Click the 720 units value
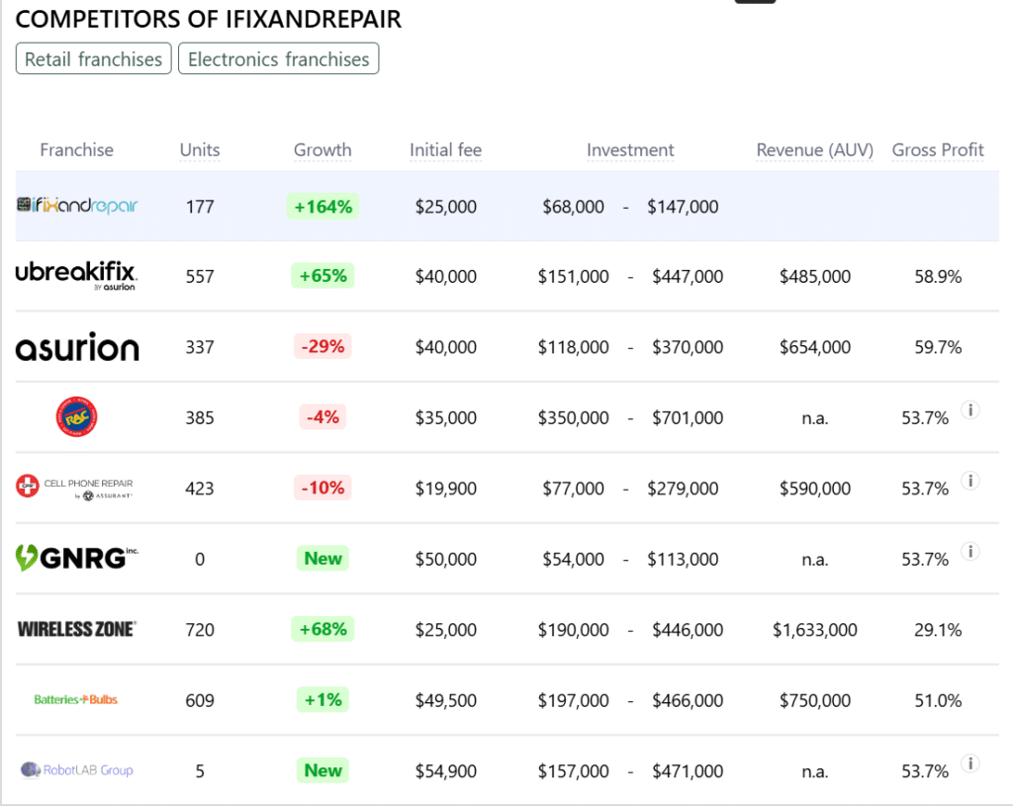Screen dimensions: 1013x806 point(200,630)
